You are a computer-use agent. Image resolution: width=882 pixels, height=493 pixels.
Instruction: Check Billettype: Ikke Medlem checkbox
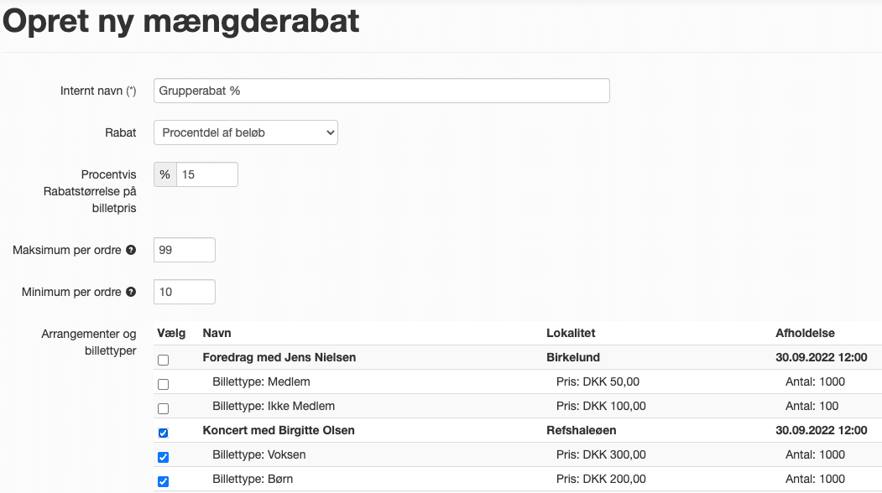click(163, 408)
